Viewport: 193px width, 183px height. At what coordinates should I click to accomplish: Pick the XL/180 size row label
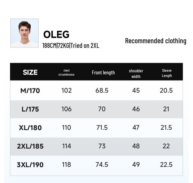[30, 128]
